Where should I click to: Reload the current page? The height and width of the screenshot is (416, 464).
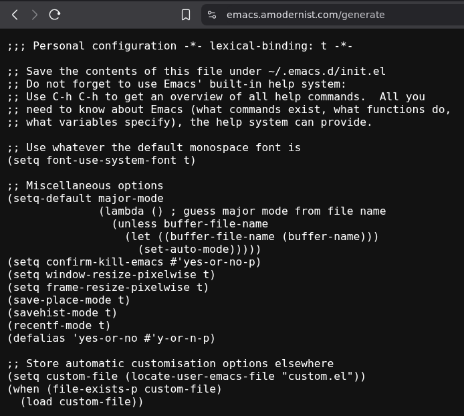pyautogui.click(x=55, y=15)
